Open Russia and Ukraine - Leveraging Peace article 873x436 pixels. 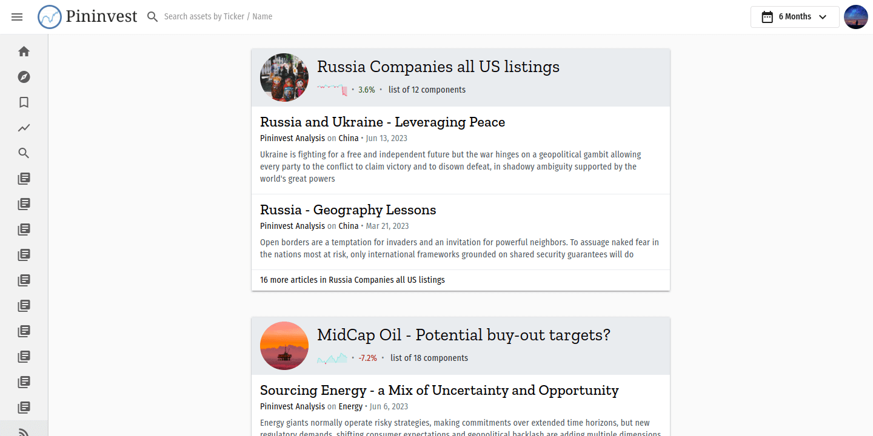383,122
